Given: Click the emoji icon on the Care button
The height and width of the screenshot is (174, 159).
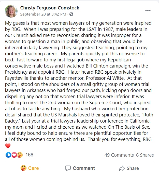Looking at the screenshot, I should [x=23, y=168].
